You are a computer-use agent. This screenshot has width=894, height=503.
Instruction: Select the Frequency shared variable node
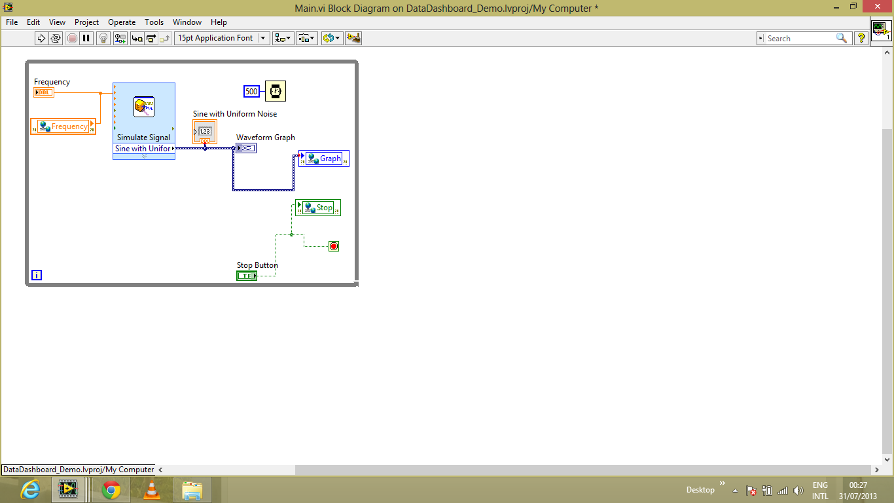pos(63,126)
